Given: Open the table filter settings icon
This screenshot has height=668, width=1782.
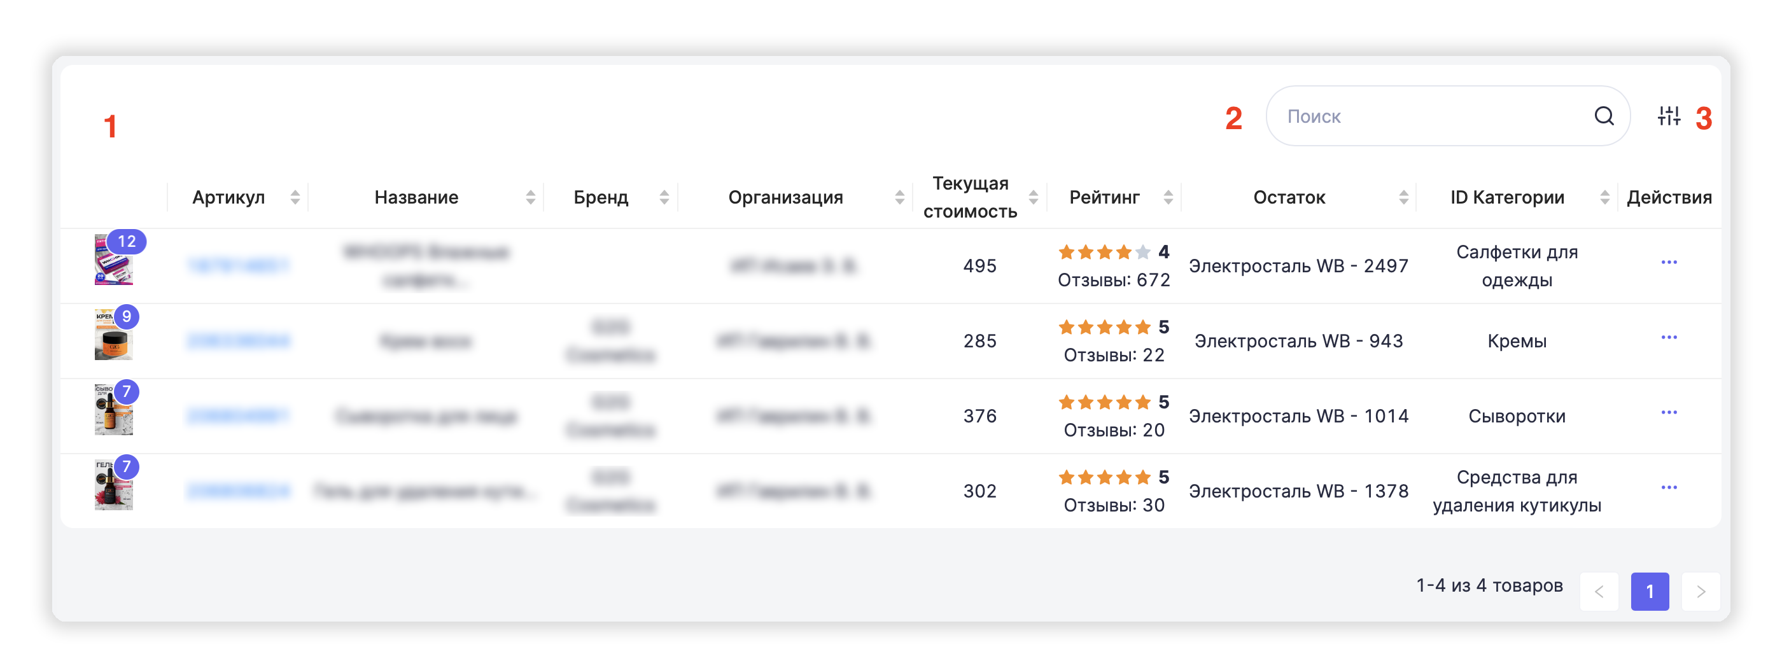Looking at the screenshot, I should tap(1669, 116).
